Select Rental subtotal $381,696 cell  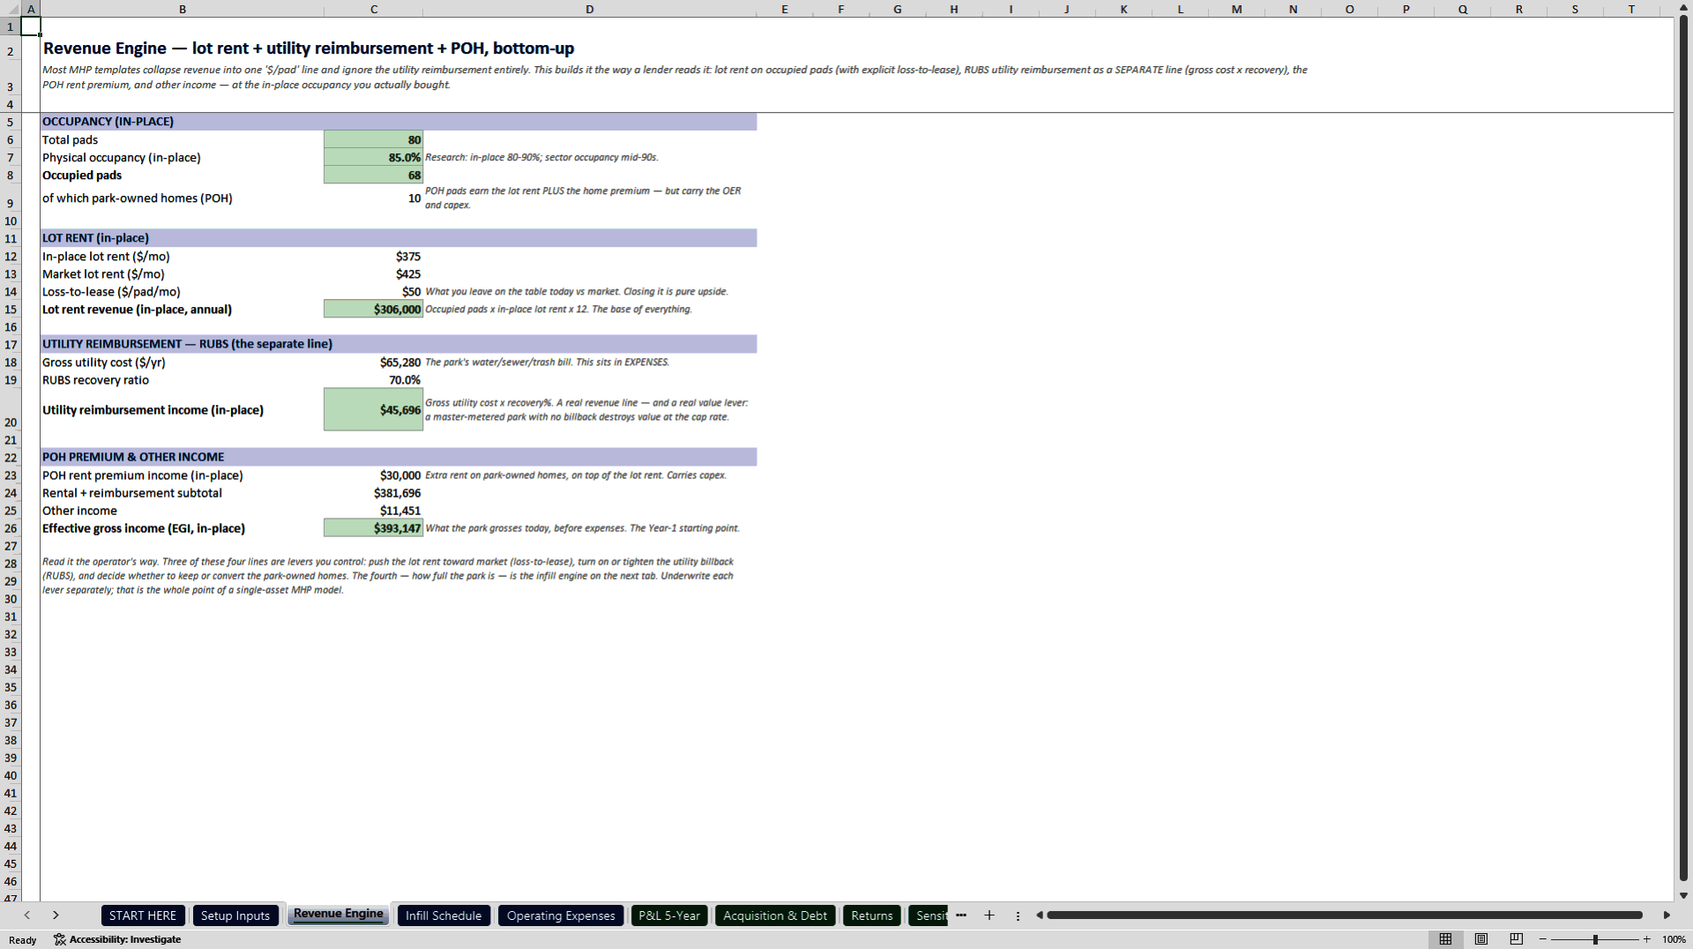(374, 493)
